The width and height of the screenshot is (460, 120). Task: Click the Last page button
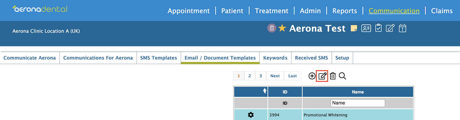pyautogui.click(x=292, y=76)
